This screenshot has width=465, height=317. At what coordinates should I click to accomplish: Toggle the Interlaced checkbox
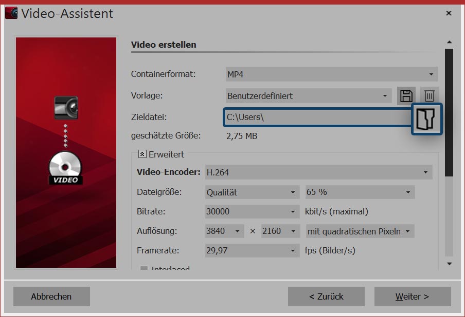pyautogui.click(x=144, y=269)
